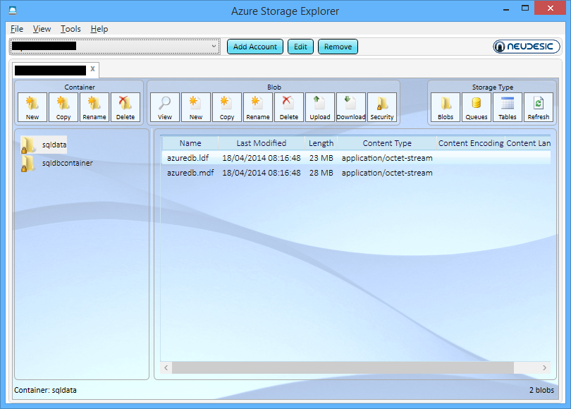Click the 28 MB length cell

click(321, 173)
